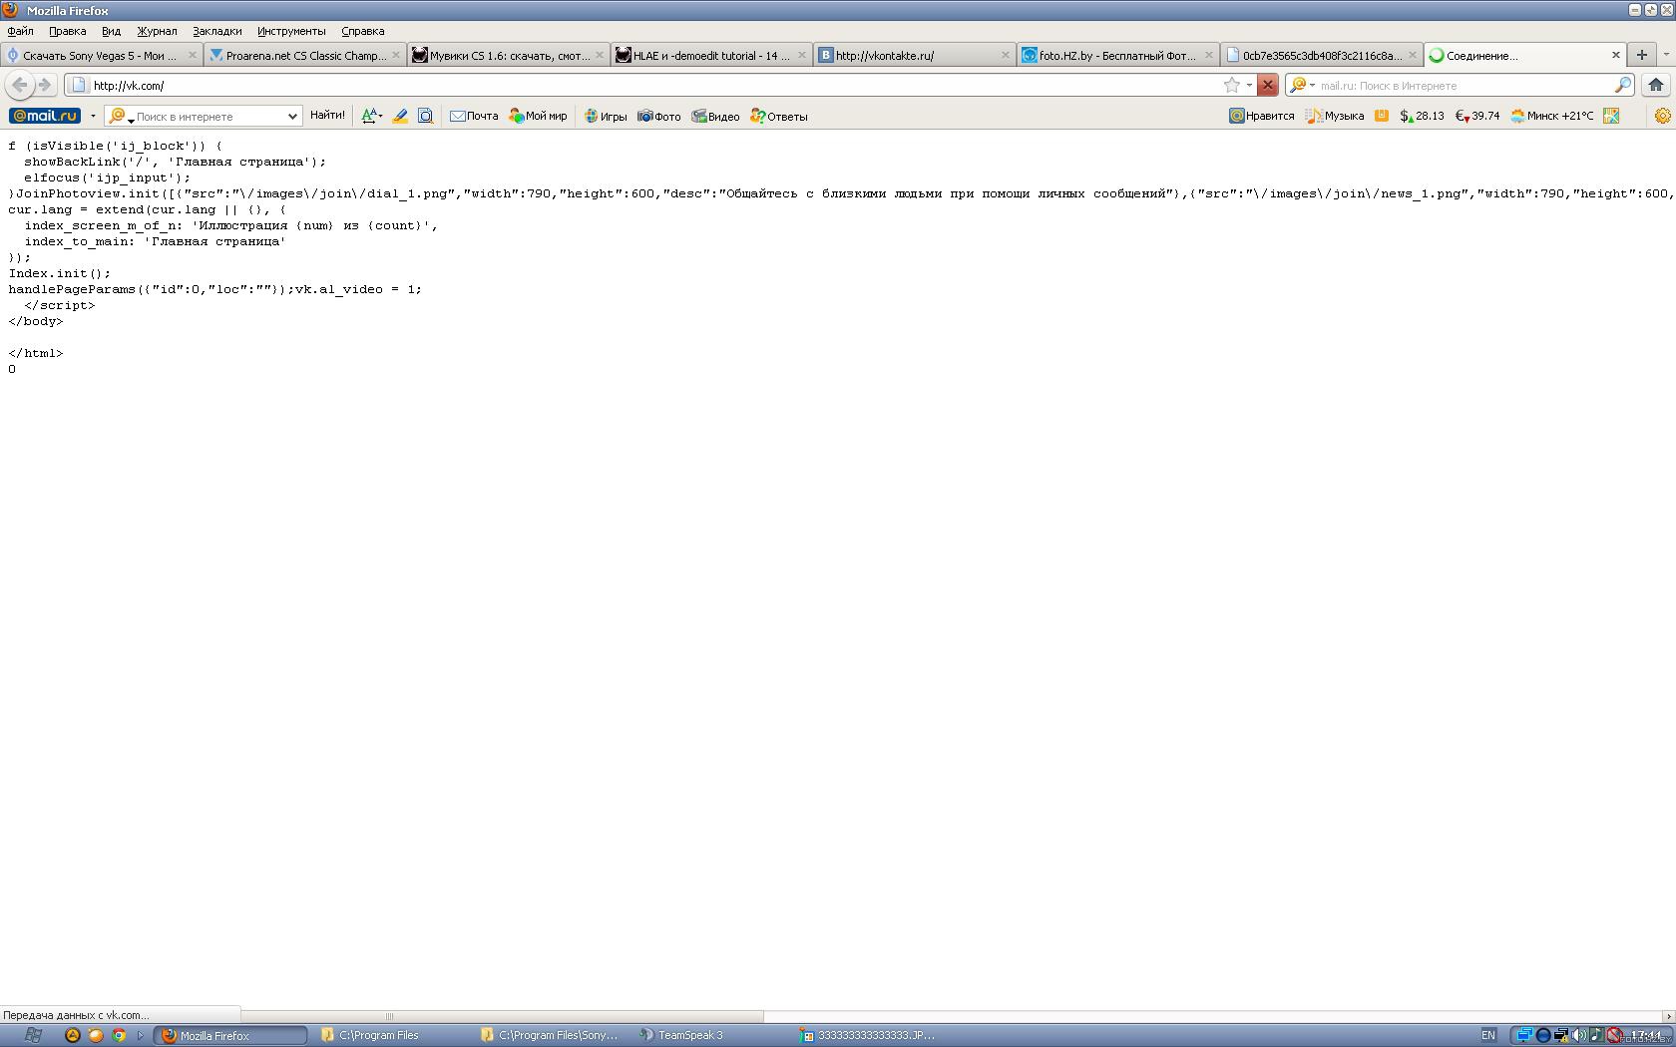Open Игры from mail.ru toolbar

[606, 116]
